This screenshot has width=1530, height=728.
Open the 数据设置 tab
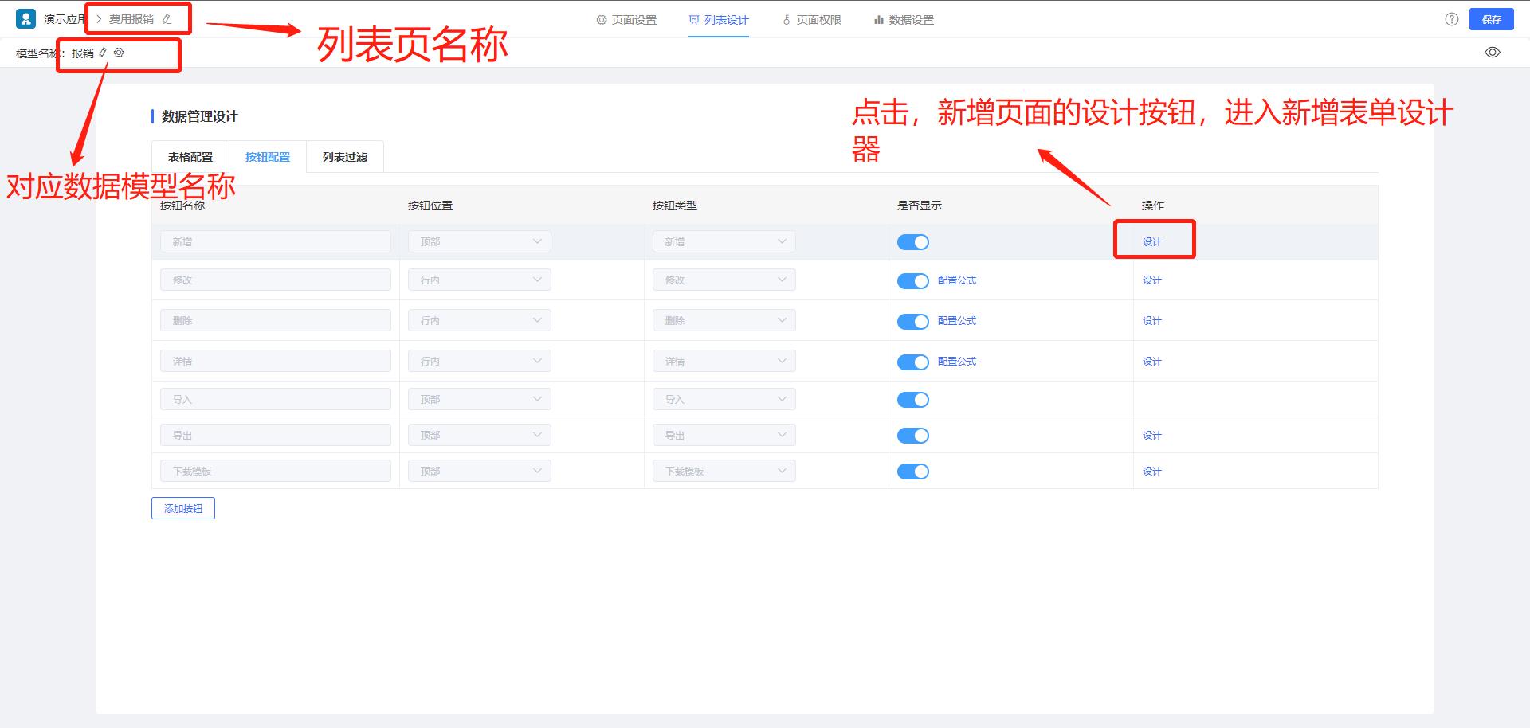[x=904, y=20]
